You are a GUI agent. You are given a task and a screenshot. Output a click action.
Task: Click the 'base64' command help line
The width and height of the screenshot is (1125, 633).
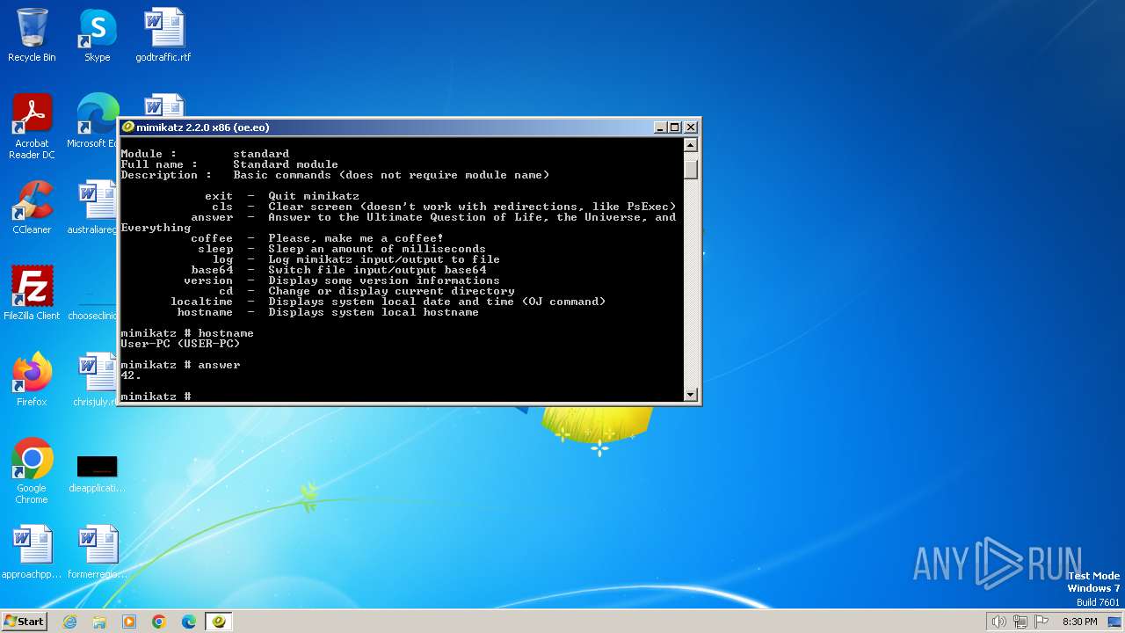(x=338, y=270)
